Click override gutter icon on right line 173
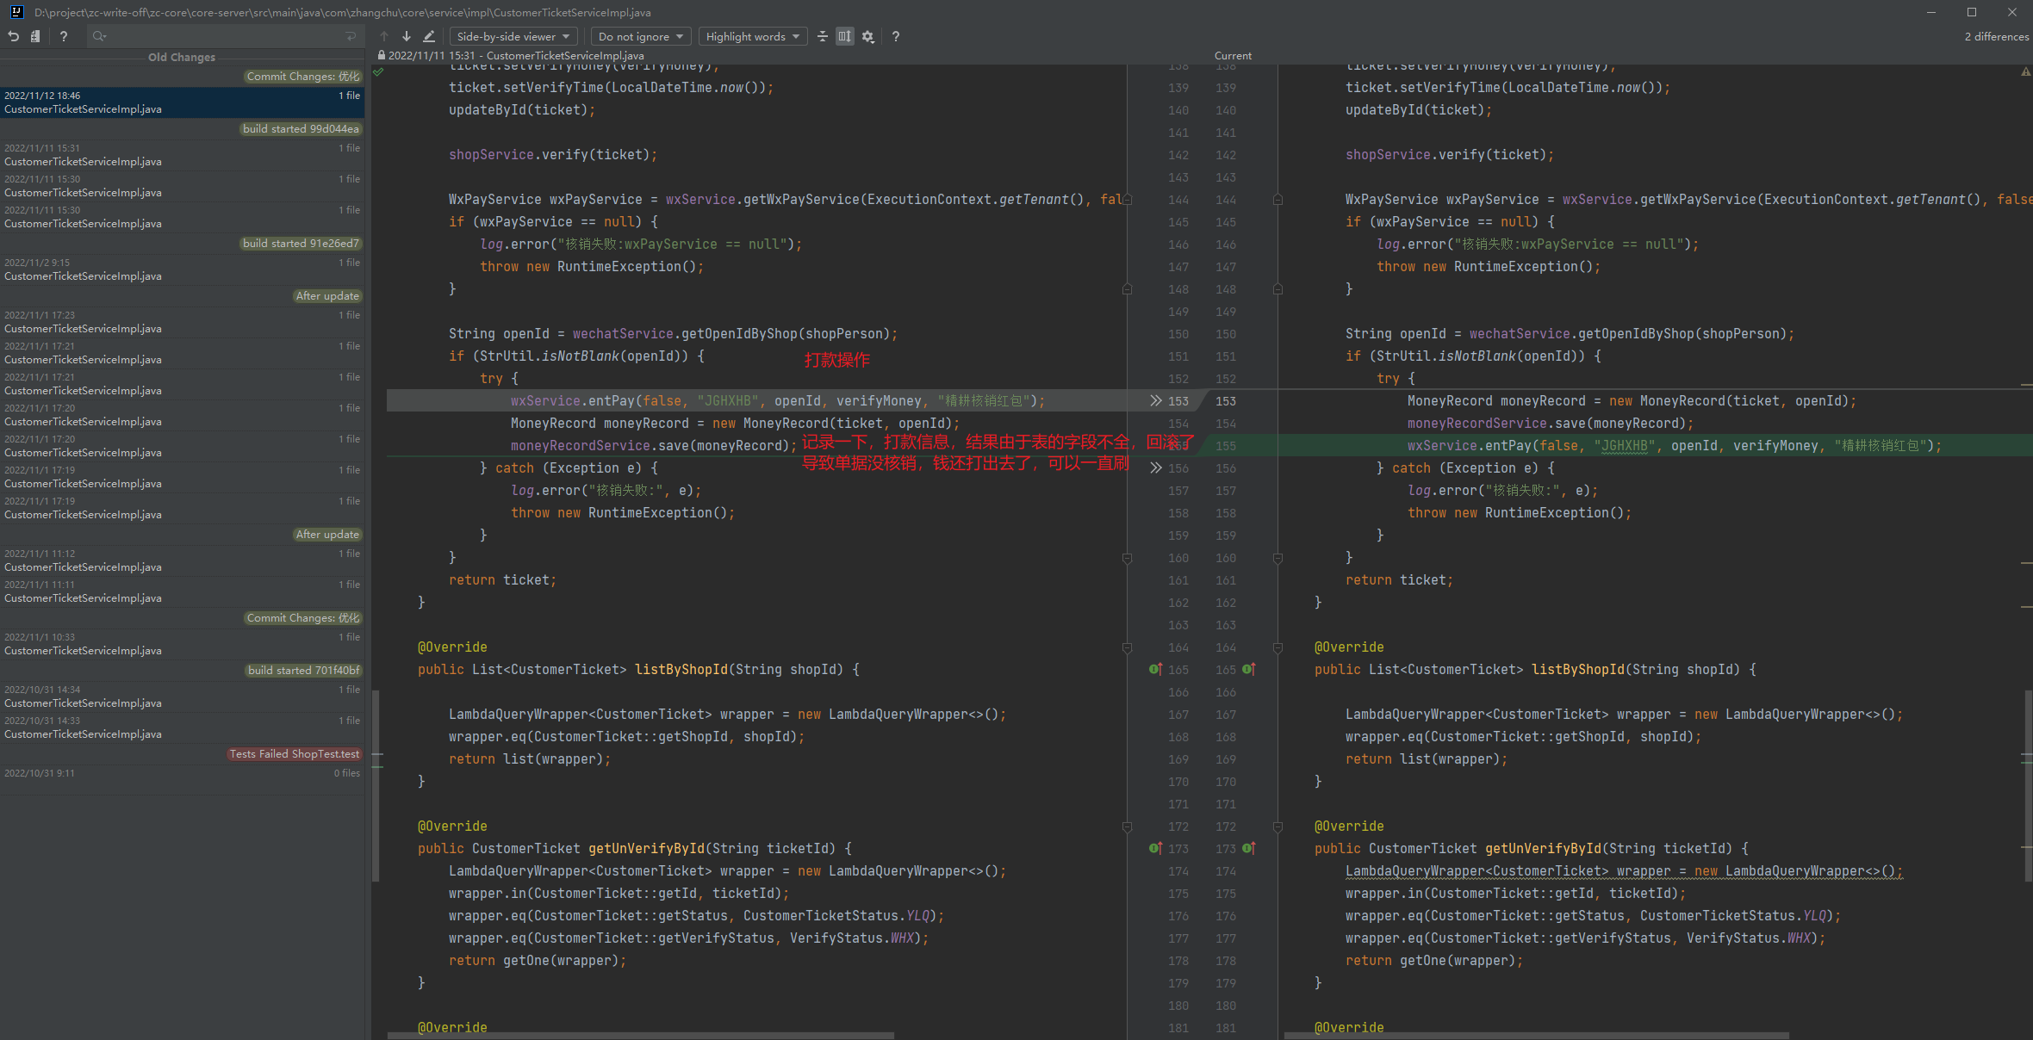This screenshot has height=1040, width=2033. pyautogui.click(x=1249, y=848)
